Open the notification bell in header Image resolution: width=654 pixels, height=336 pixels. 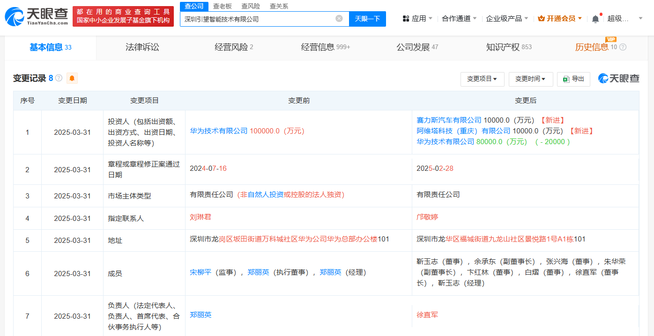[595, 19]
